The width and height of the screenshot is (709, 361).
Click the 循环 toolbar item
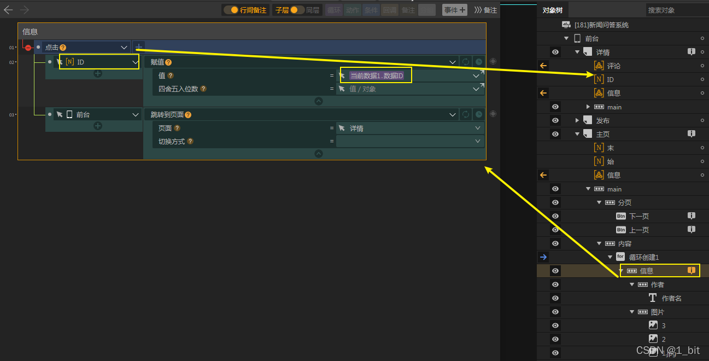click(x=333, y=10)
